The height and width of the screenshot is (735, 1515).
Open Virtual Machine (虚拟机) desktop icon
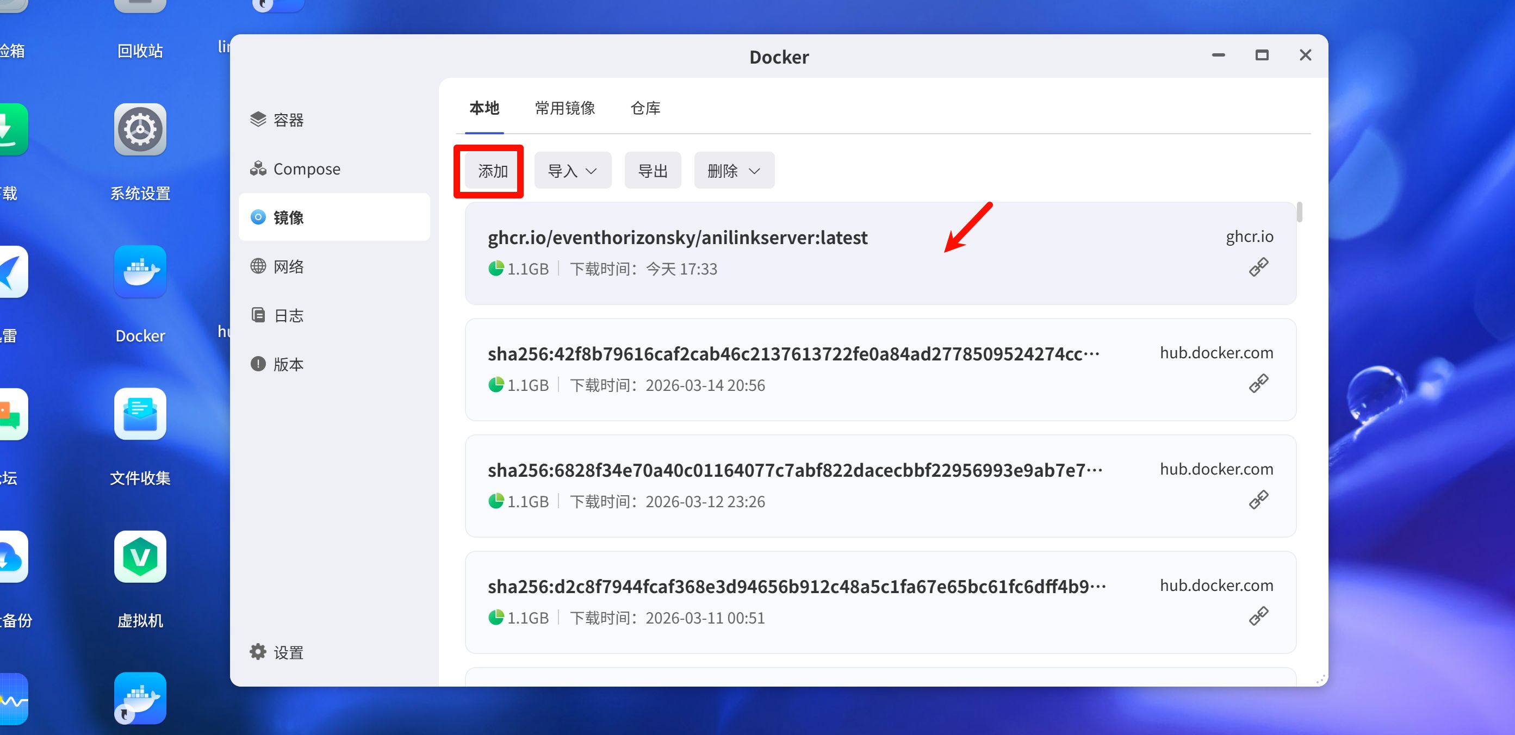[x=140, y=557]
